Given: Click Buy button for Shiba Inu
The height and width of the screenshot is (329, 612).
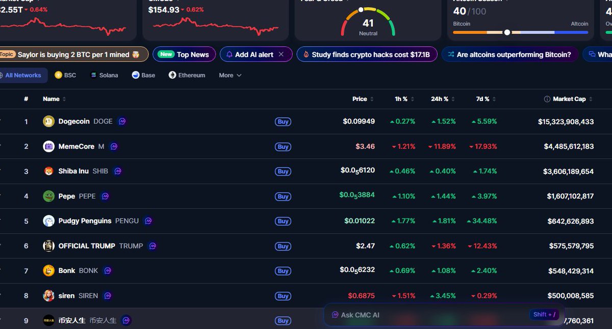Looking at the screenshot, I should click(x=283, y=172).
